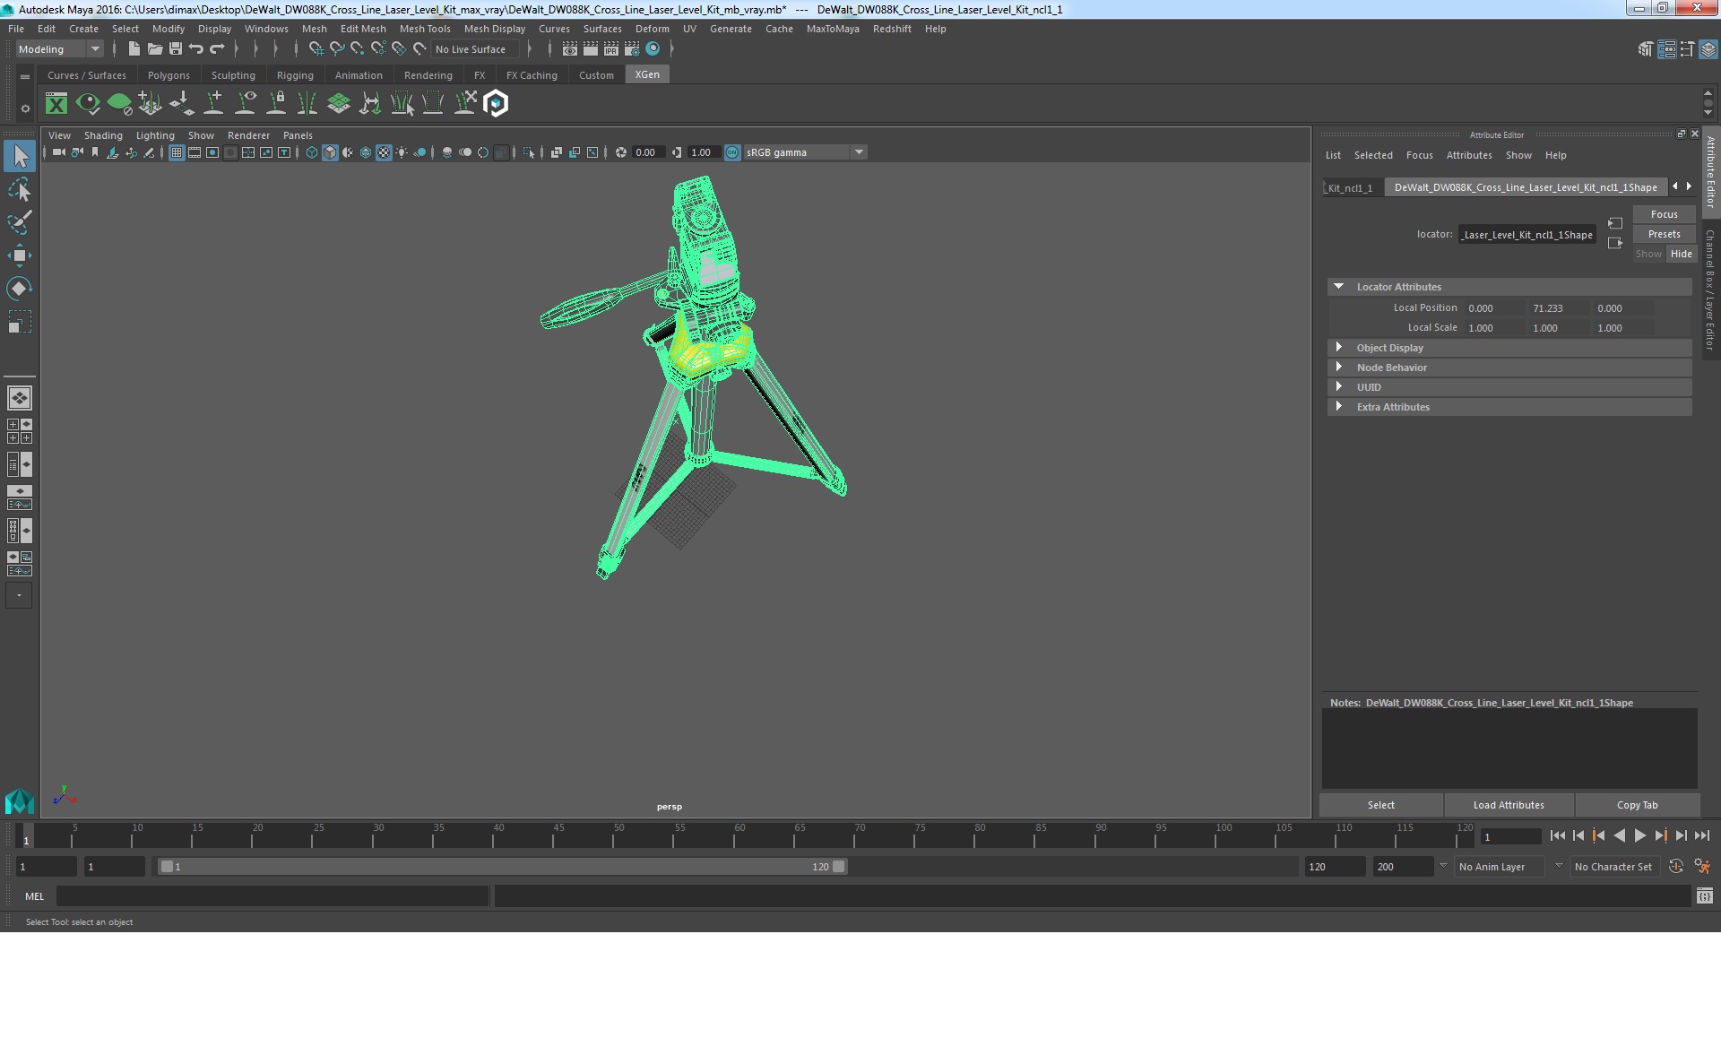Click the hexagon cube shelf icon

pos(497,104)
